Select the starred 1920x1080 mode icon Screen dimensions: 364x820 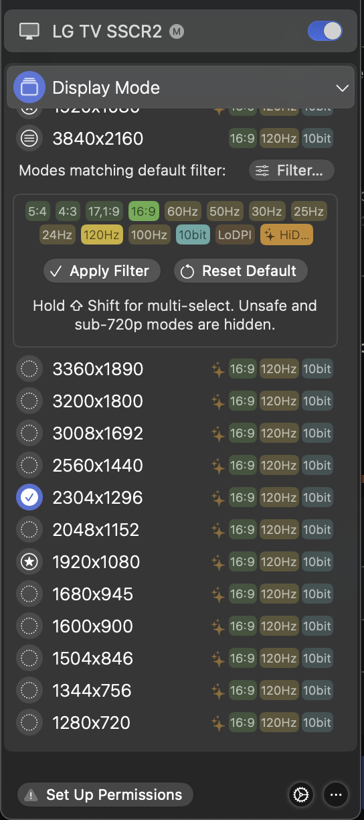coord(29,562)
